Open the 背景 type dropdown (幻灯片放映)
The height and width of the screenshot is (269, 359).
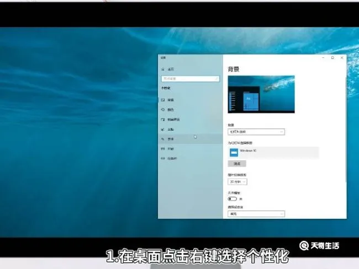tap(256, 132)
